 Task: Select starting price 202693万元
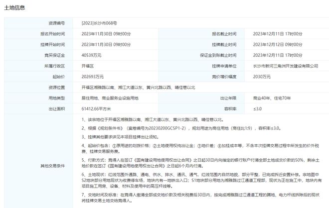click(93, 77)
